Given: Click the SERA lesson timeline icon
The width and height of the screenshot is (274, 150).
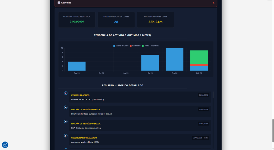Looking at the screenshot, I should (66, 107).
